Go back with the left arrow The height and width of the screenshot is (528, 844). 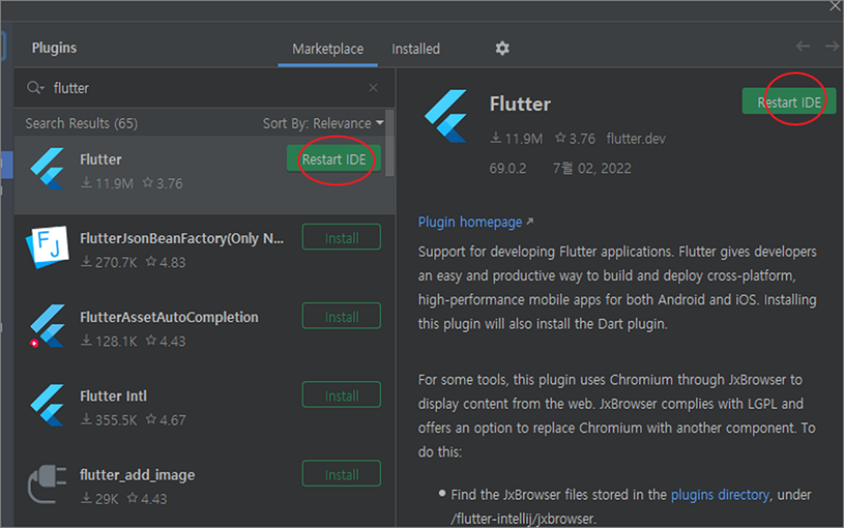tap(803, 47)
